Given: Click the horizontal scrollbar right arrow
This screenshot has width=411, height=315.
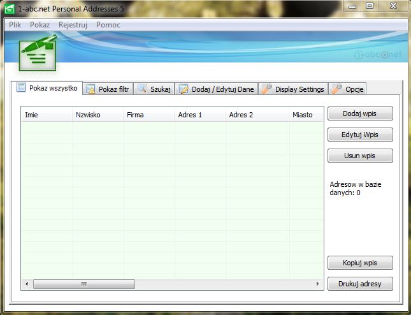Looking at the screenshot, I should [x=318, y=284].
